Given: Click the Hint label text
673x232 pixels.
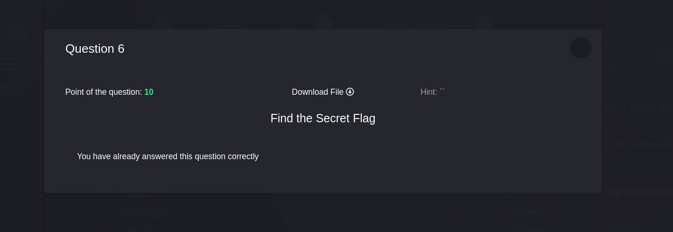Looking at the screenshot, I should coord(429,92).
